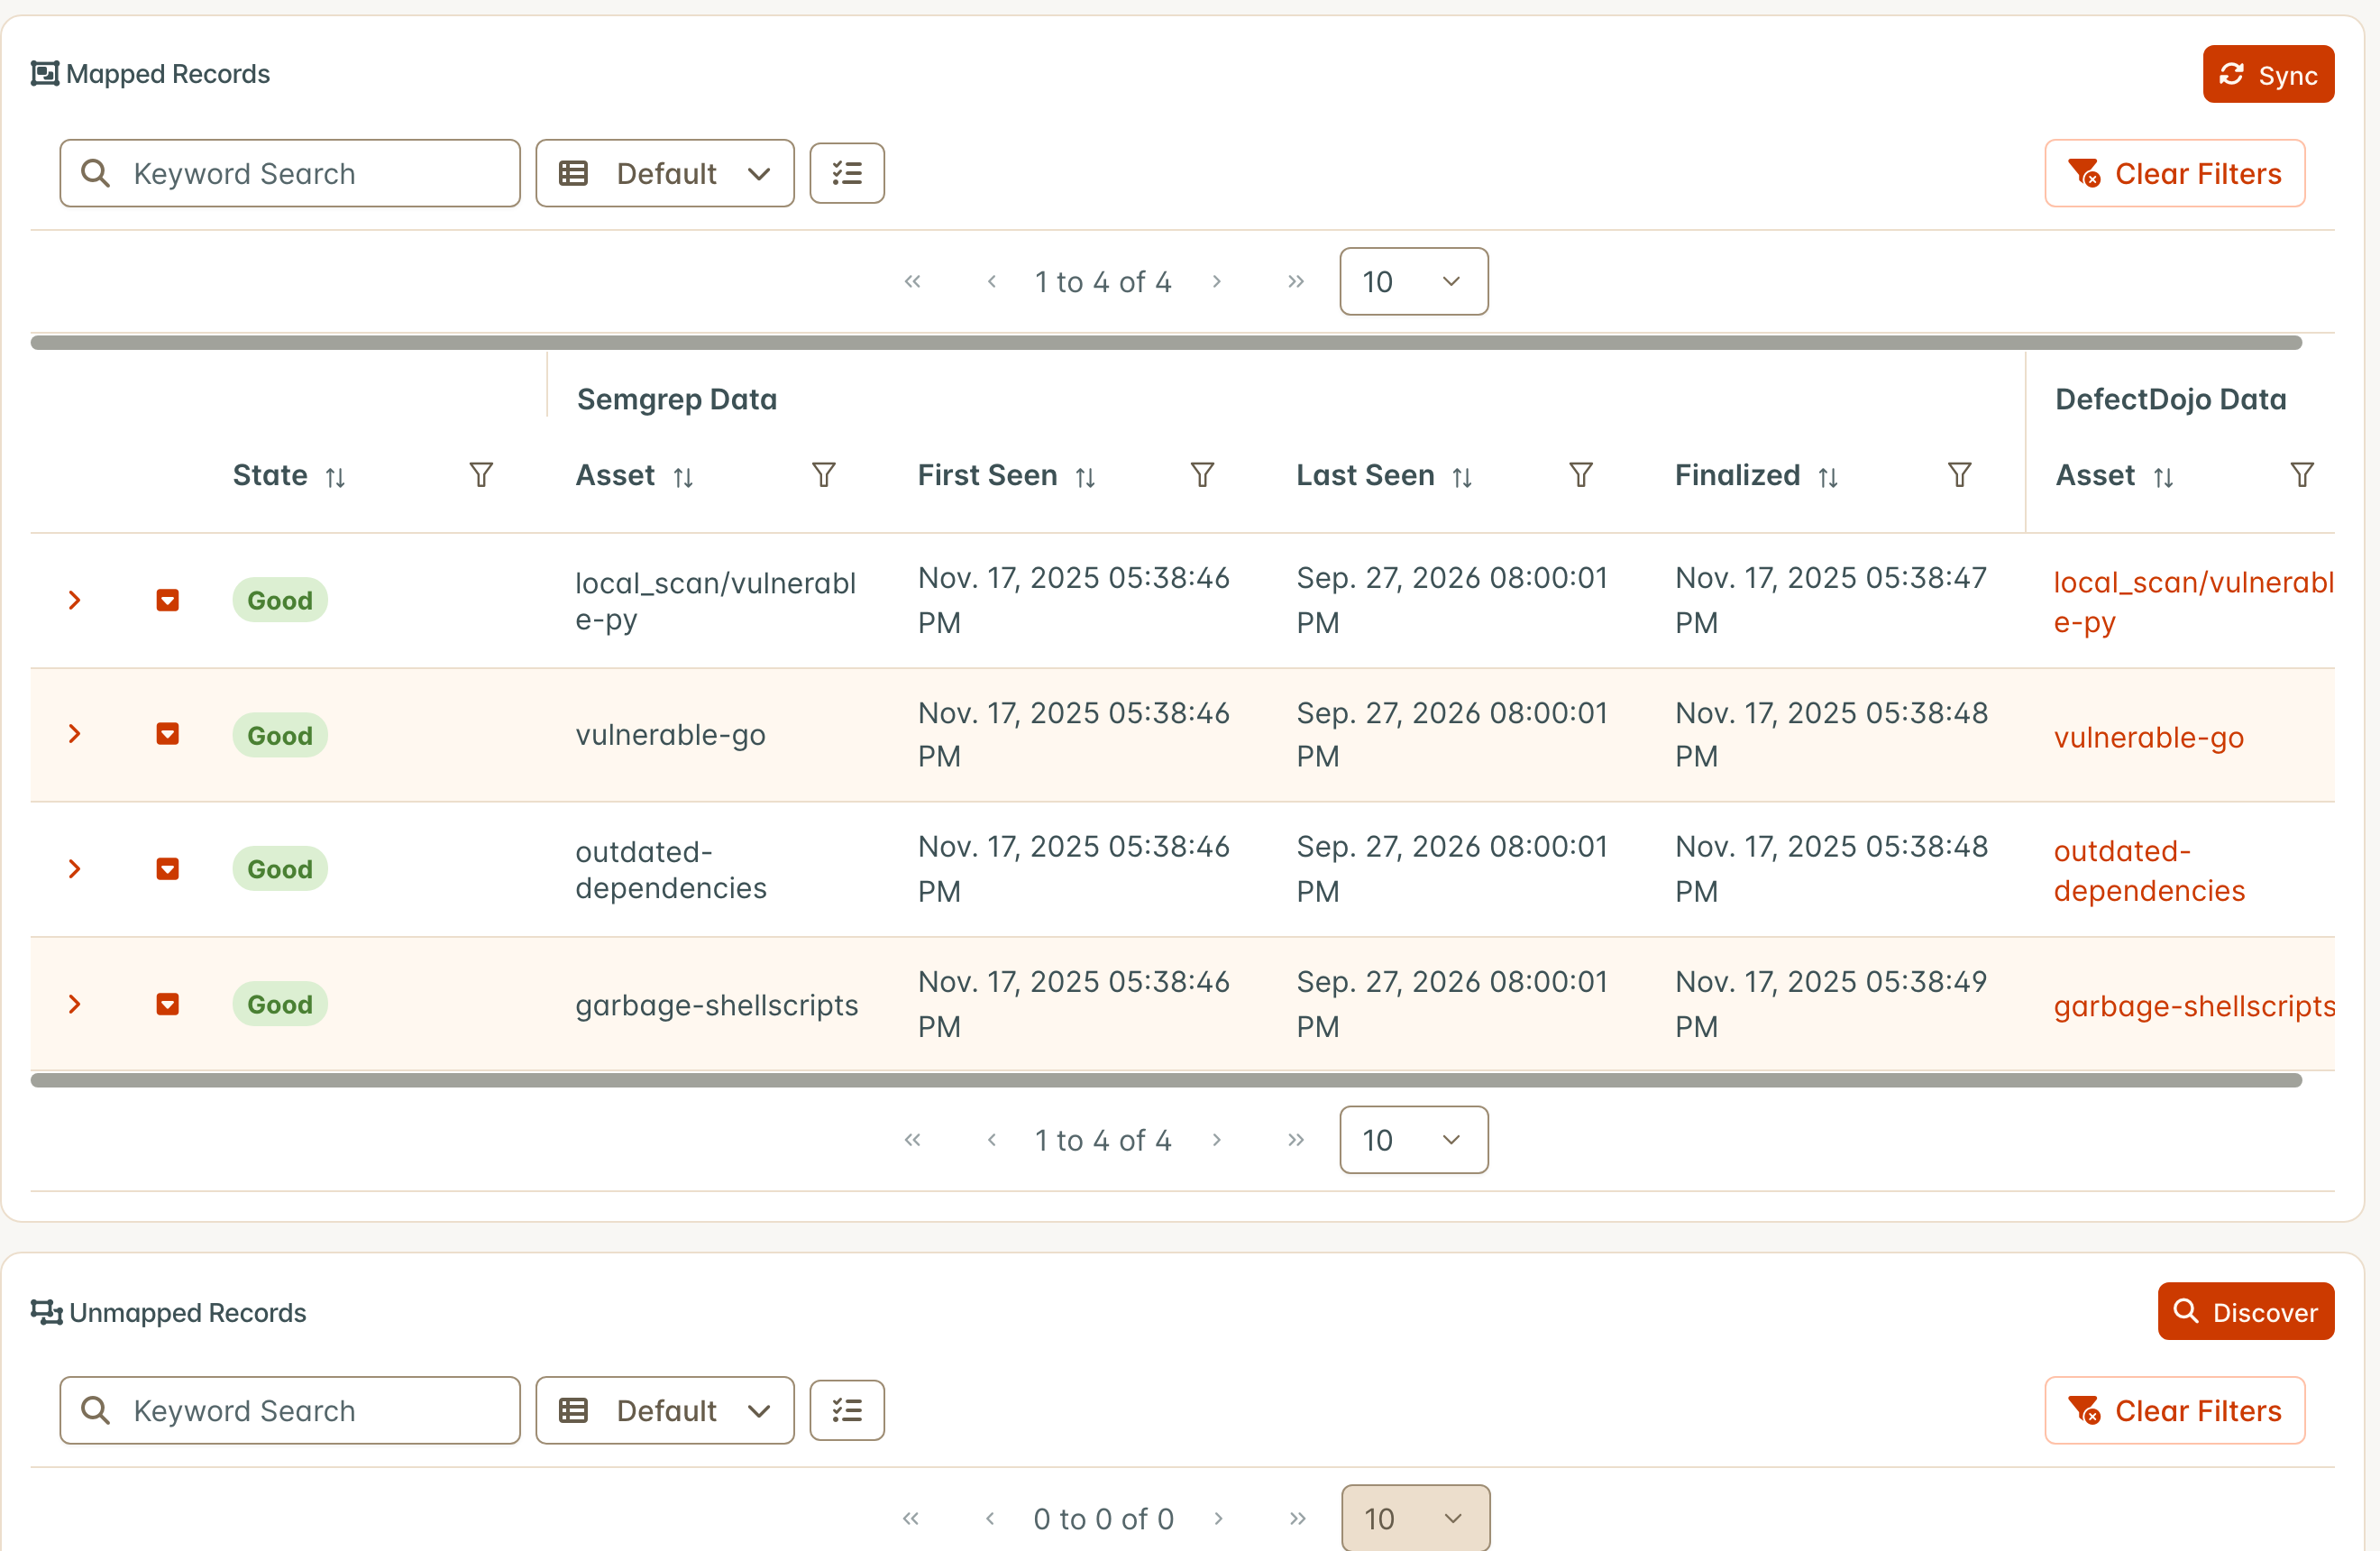Expand the local_scan/vulnerable-py row
Screen dimensions: 2380x1551
[x=74, y=600]
